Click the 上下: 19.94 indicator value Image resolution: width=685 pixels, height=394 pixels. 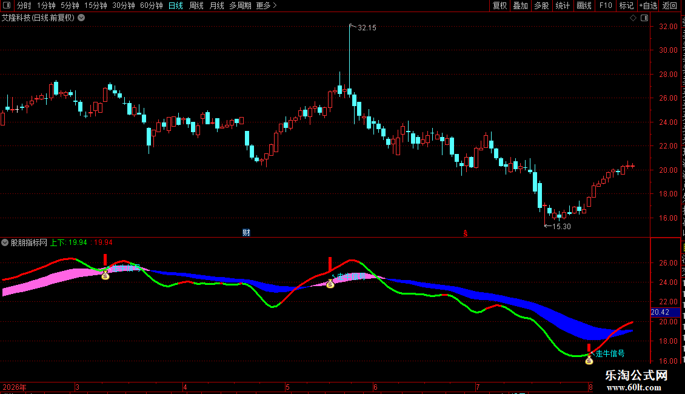[68, 242]
